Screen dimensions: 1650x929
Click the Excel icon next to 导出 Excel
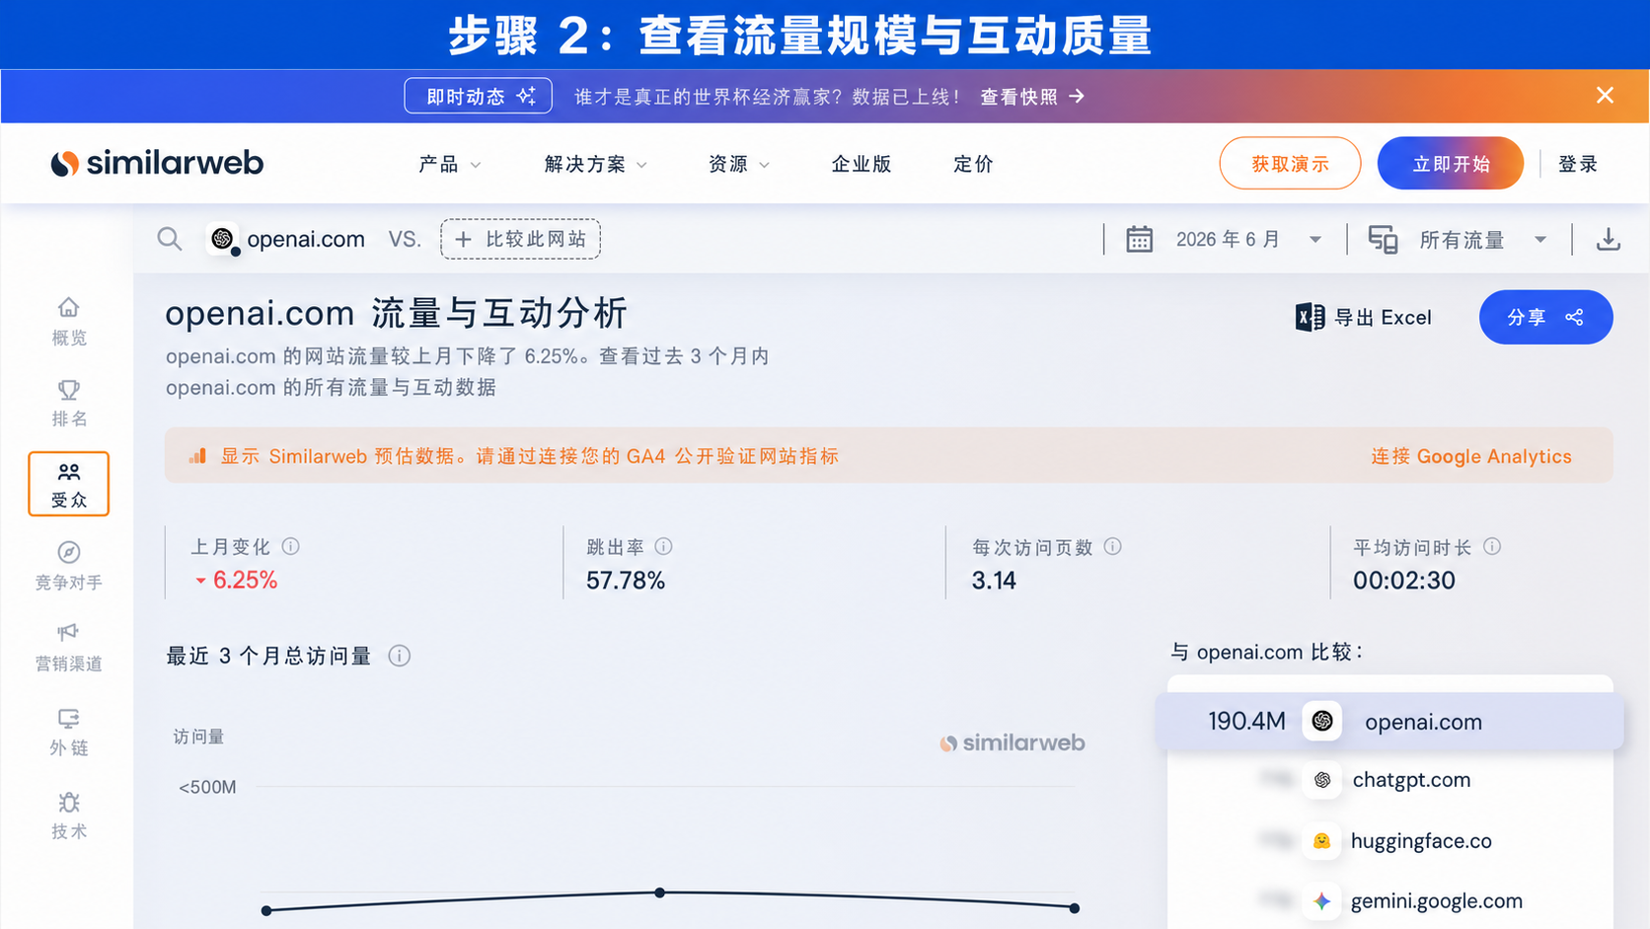point(1310,317)
